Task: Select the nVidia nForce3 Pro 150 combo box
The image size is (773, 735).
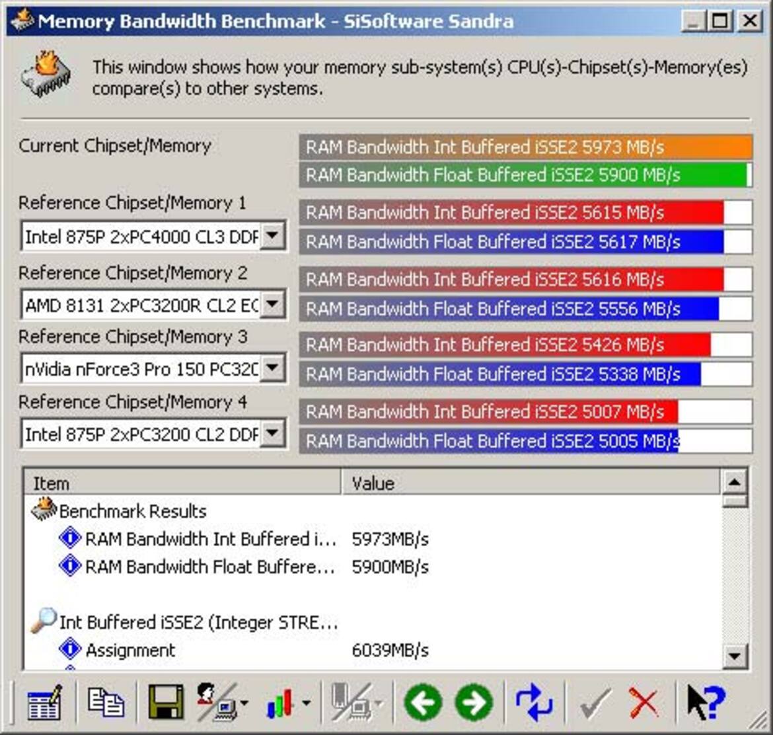Action: tap(153, 368)
